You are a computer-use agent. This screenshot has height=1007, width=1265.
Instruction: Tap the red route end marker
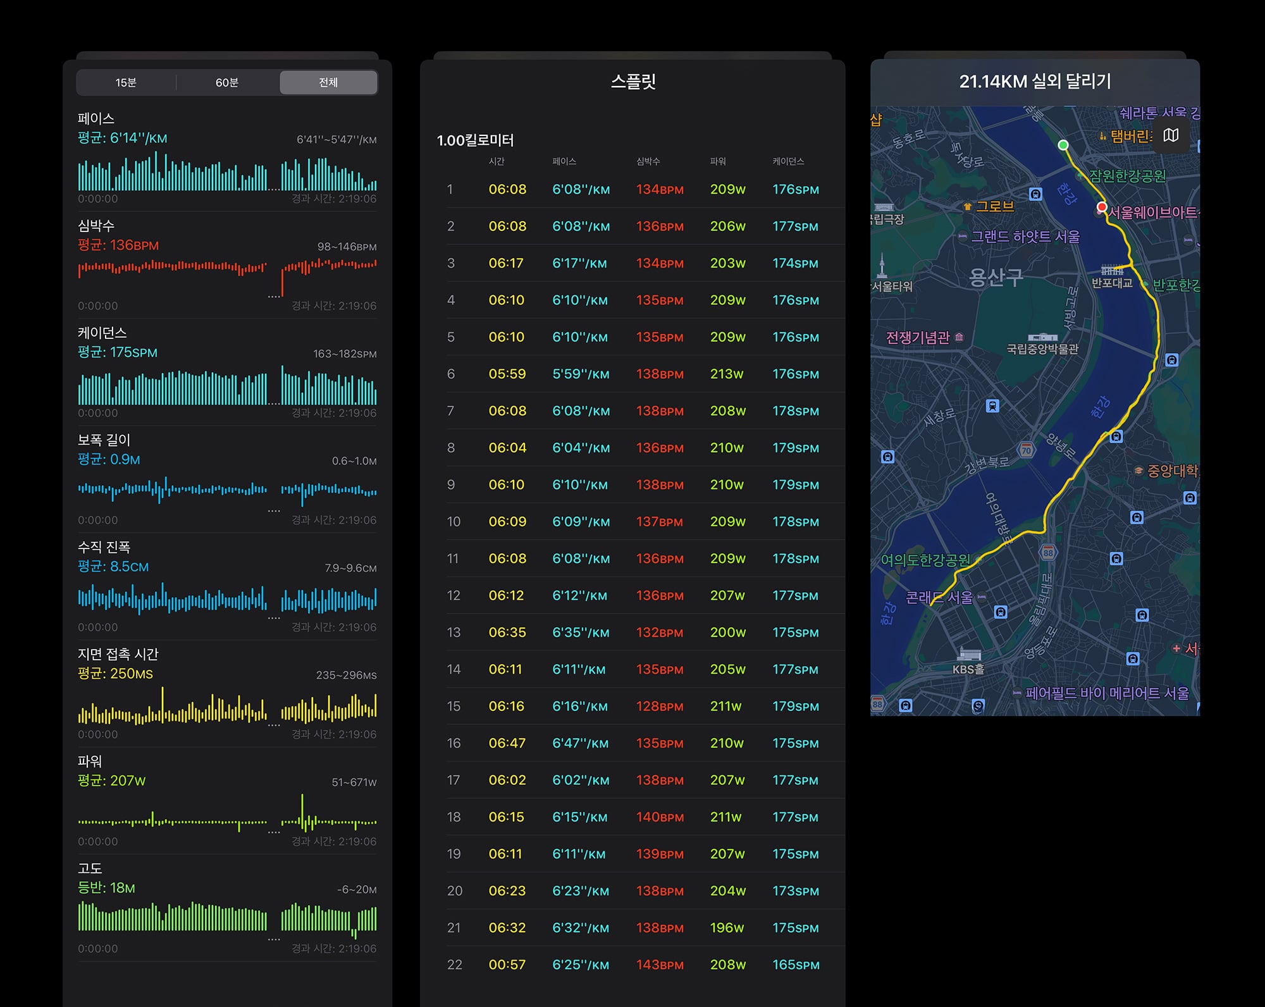[1102, 207]
